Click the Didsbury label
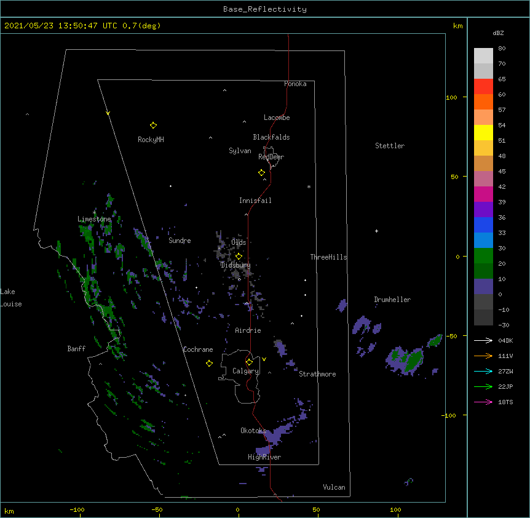 (235, 265)
